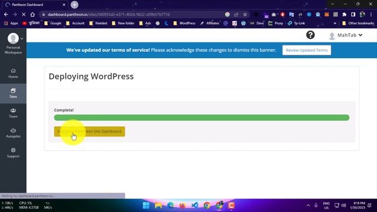Viewport: 377px width, 212px height.
Task: Open the Extensions puzzle icon
Action: (344, 14)
